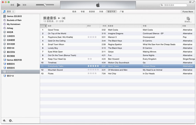196x125 pixels.
Task: Sort by the 评分 rating column header
Action: click(x=93, y=26)
